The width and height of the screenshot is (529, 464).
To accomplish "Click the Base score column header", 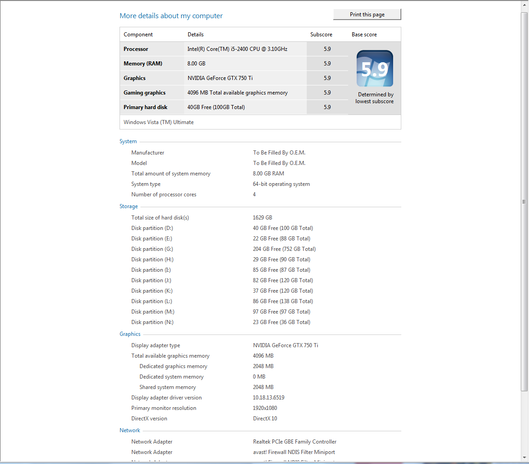I will [x=364, y=35].
